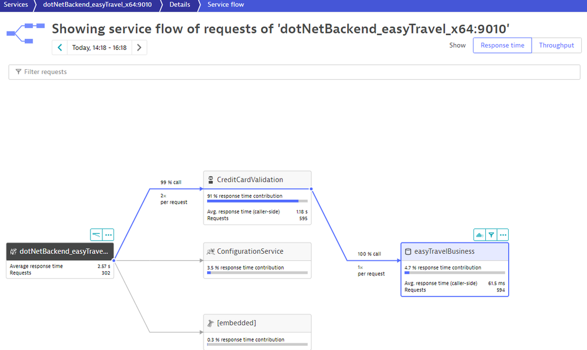Click the easyTravelBusiness database icon
This screenshot has height=350, width=587.
point(408,251)
